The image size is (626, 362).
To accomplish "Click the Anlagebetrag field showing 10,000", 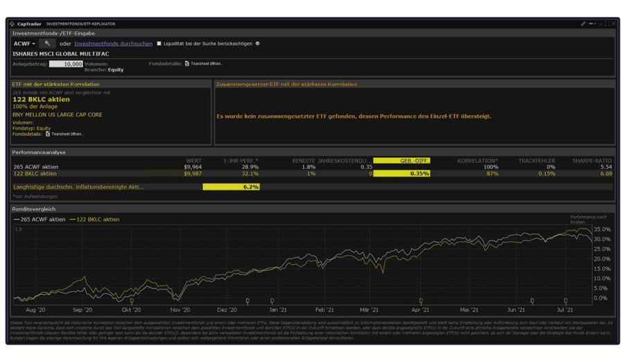I will coord(66,64).
